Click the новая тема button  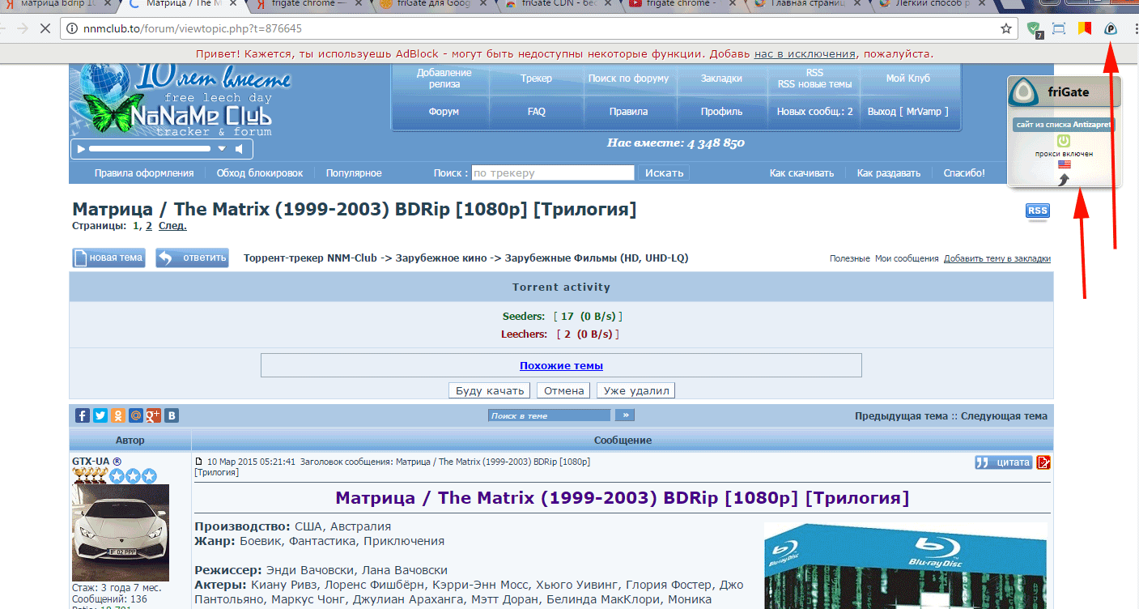point(108,258)
